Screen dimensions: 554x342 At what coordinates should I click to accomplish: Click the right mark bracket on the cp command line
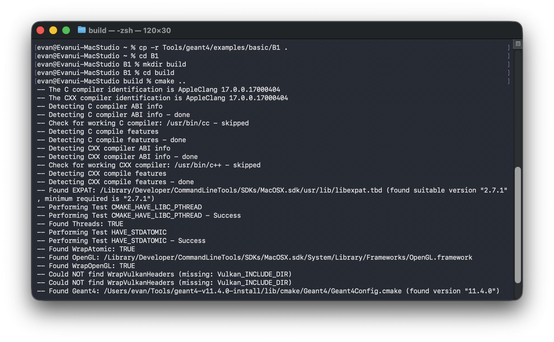click(x=508, y=48)
